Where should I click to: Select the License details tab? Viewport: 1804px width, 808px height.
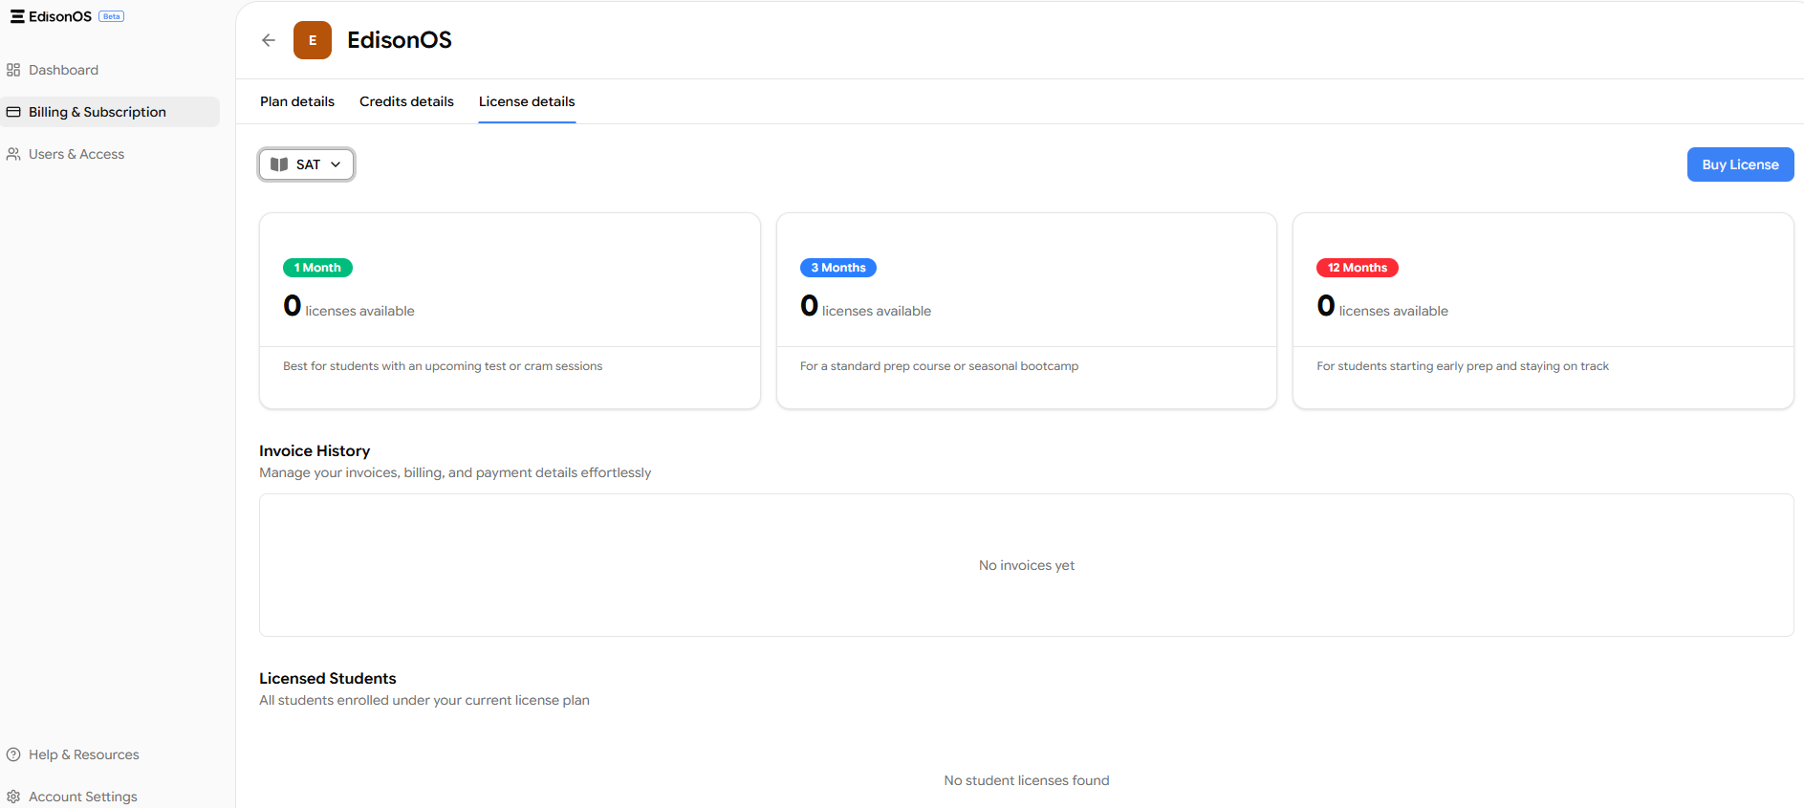click(527, 101)
